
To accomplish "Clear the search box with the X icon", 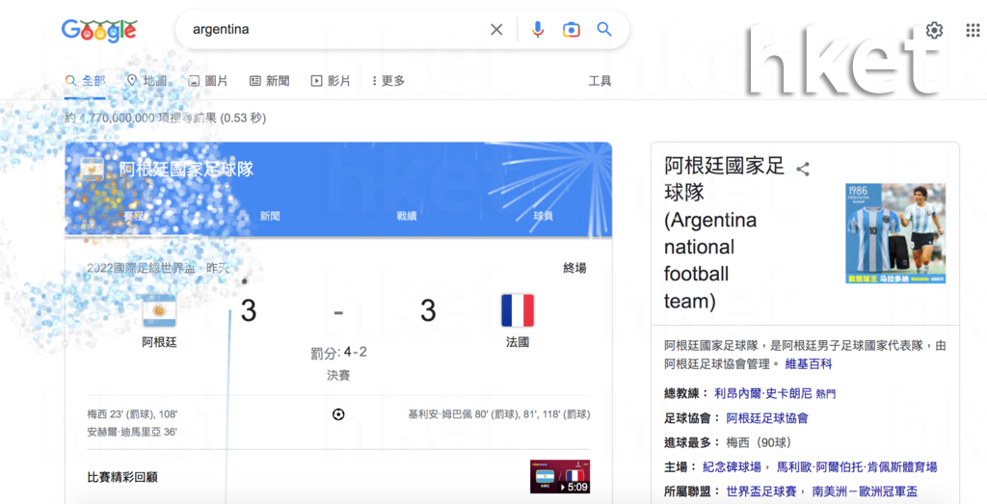I will (496, 30).
